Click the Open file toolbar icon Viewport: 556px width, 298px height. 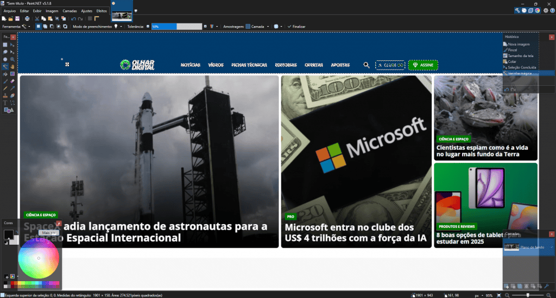pyautogui.click(x=11, y=18)
